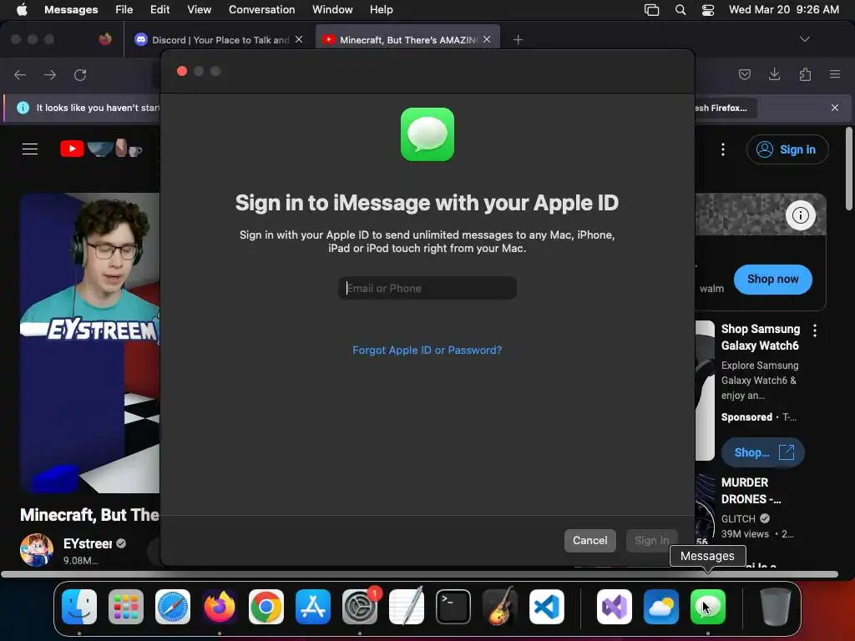Open GarageBand from the Dock
This screenshot has width=855, height=641.
tap(500, 607)
